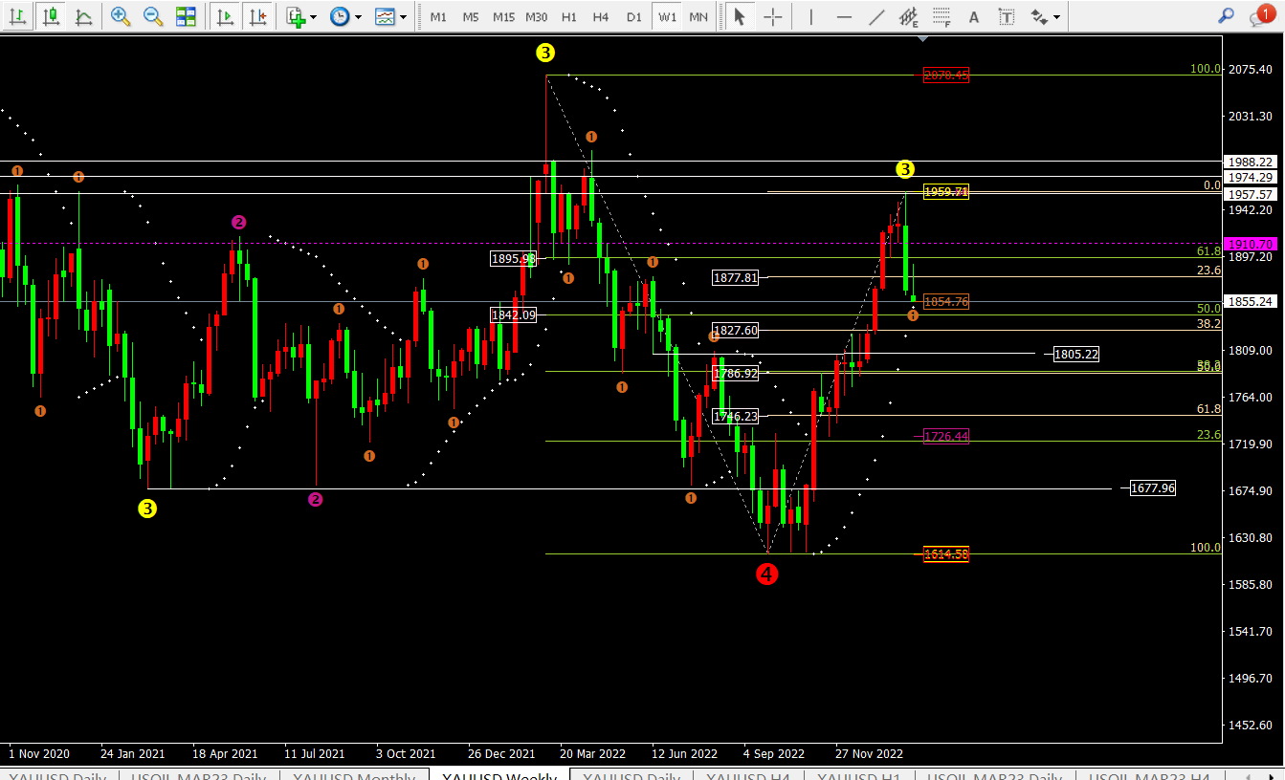Viewport: 1285px width, 780px height.
Task: Switch to the XAUUSD,H1 chart tab
Action: pyautogui.click(x=859, y=774)
